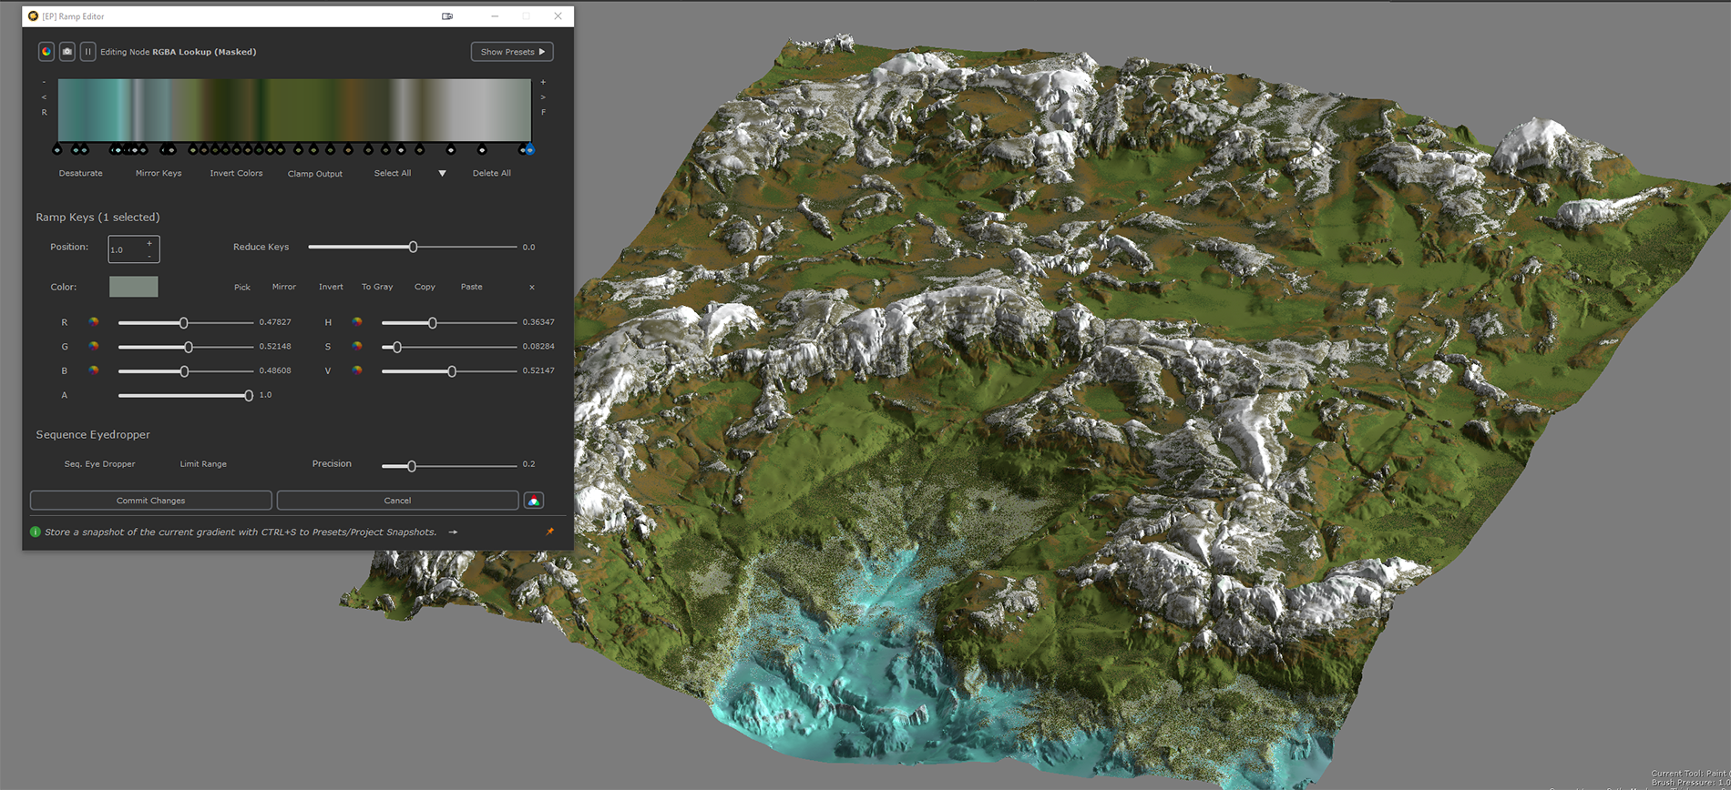Open the color wheel icon for R channel
The height and width of the screenshot is (790, 1731).
coord(94,322)
